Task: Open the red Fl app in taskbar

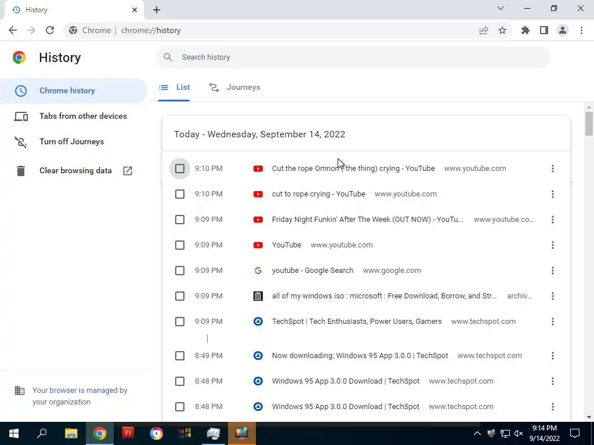Action: (x=128, y=433)
